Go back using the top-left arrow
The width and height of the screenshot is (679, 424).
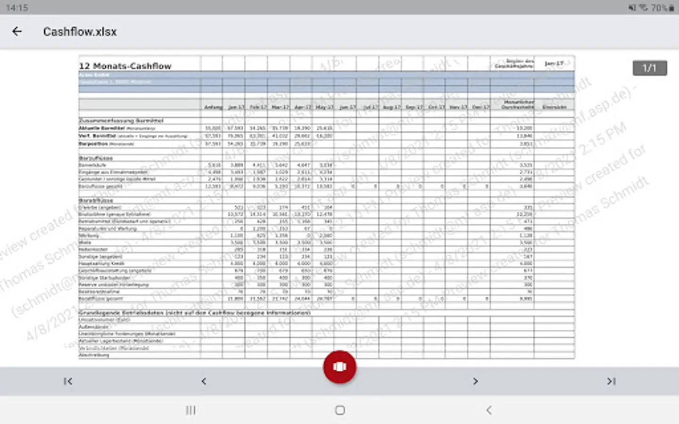(x=17, y=32)
